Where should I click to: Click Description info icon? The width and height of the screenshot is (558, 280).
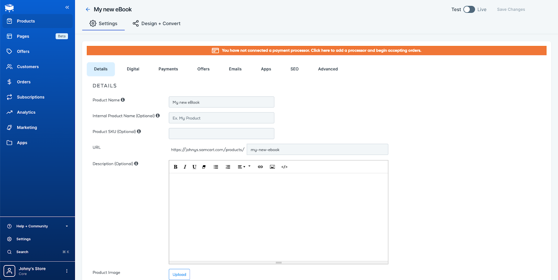(136, 163)
